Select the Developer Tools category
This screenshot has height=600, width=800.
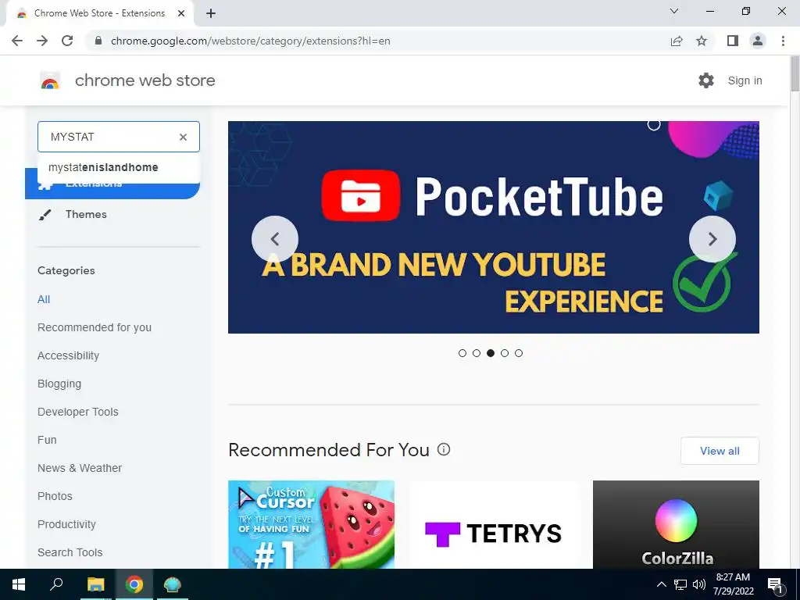coord(78,412)
